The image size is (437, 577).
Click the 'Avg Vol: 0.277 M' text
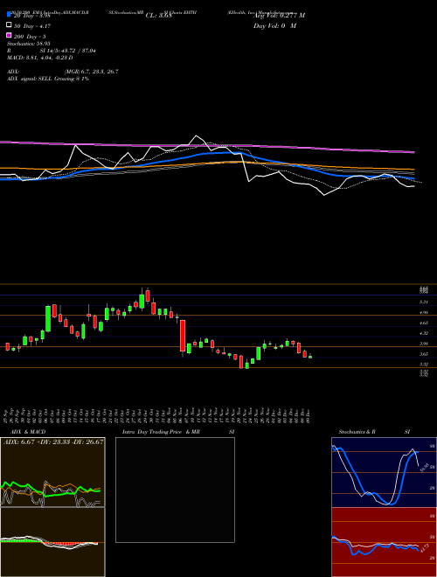coord(279,16)
